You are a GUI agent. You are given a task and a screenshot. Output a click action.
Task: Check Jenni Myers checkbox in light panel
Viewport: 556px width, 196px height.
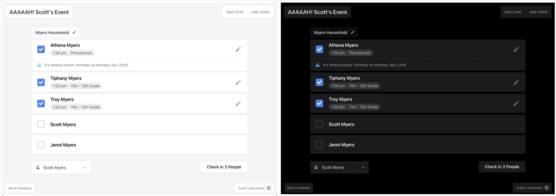[x=41, y=145]
